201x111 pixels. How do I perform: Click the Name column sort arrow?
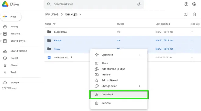(54, 24)
